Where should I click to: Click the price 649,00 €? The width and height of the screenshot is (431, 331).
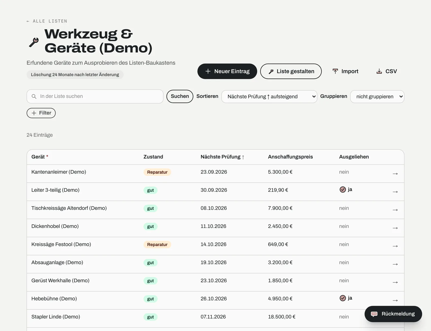278,244
